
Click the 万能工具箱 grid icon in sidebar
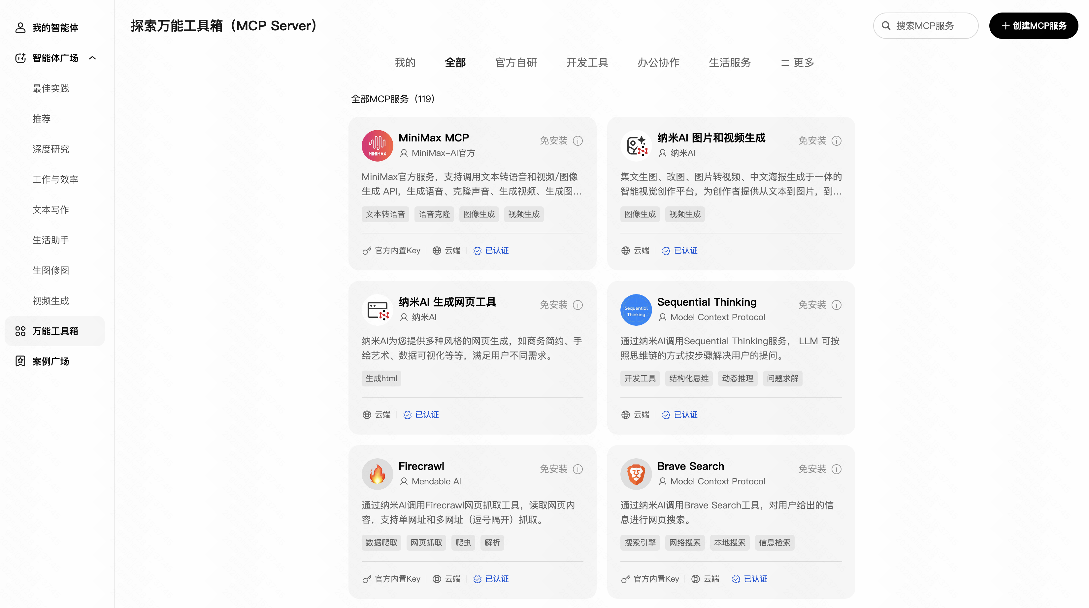pyautogui.click(x=20, y=331)
